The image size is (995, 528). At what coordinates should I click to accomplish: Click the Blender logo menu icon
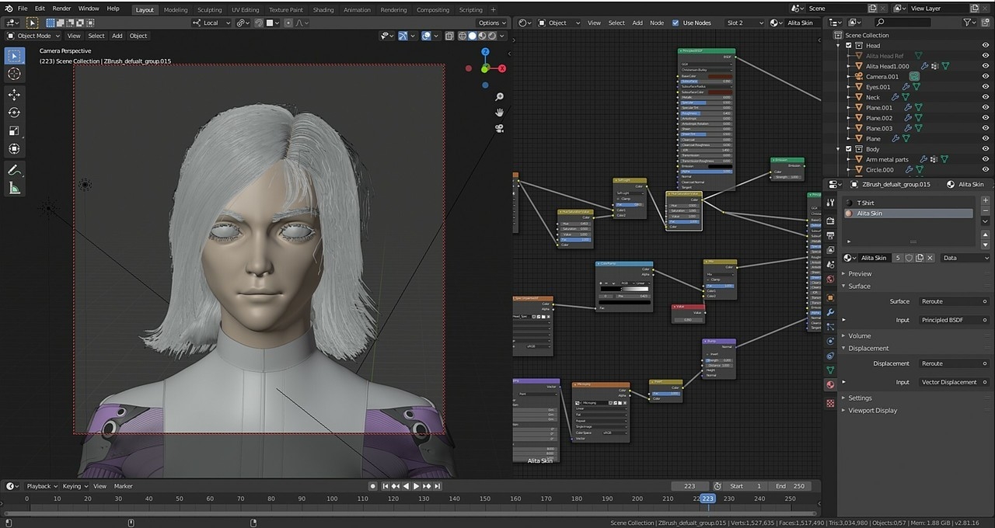[x=8, y=9]
